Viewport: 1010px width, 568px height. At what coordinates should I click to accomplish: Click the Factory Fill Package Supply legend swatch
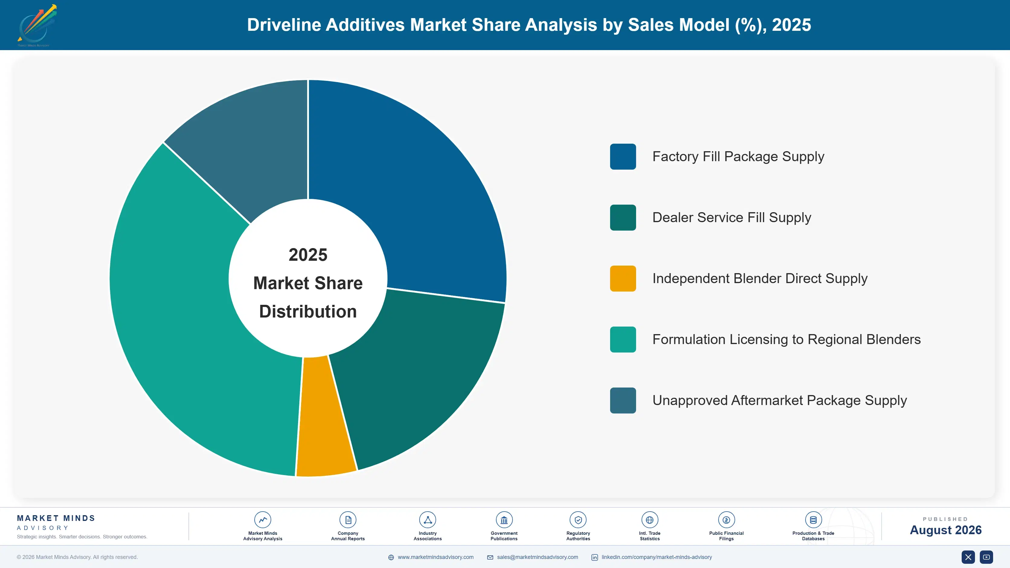coord(622,157)
